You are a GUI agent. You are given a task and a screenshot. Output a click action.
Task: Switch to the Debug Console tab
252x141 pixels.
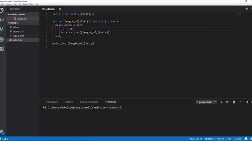coord(89,102)
